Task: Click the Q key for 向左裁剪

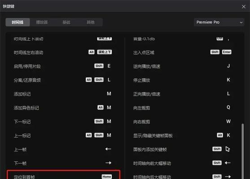Action: coord(228,107)
